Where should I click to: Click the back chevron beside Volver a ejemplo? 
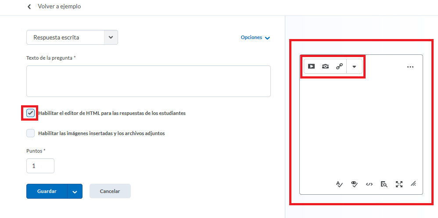click(29, 7)
